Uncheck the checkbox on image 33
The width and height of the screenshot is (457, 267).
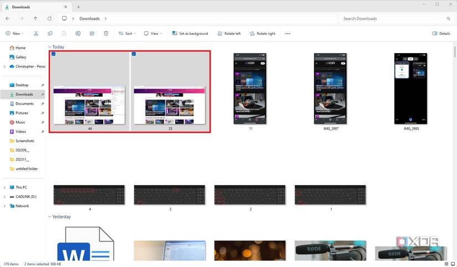click(x=134, y=54)
